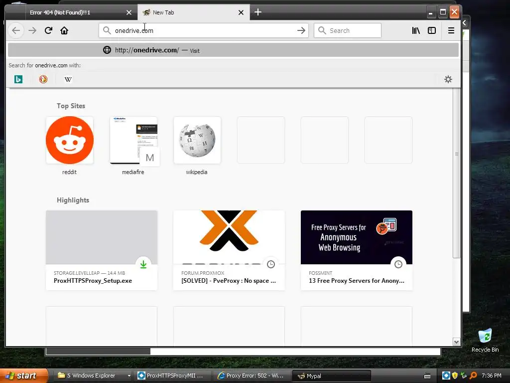The width and height of the screenshot is (510, 383).
Task: Select the New Tab tab
Action: click(194, 12)
